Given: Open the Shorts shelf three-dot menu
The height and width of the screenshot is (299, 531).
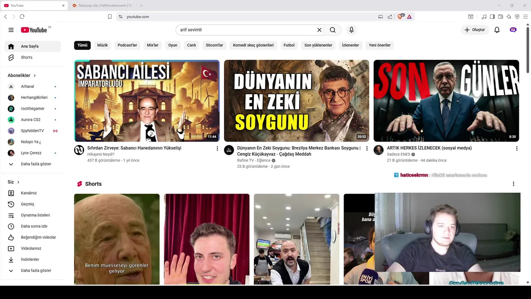Looking at the screenshot, I should tap(513, 184).
